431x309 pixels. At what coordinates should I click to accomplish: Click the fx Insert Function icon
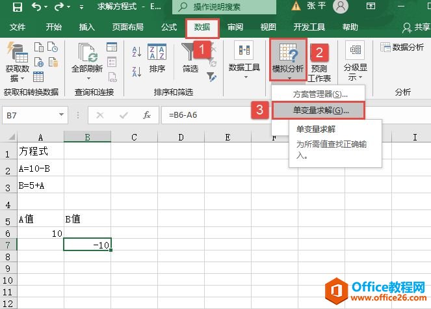(147, 115)
